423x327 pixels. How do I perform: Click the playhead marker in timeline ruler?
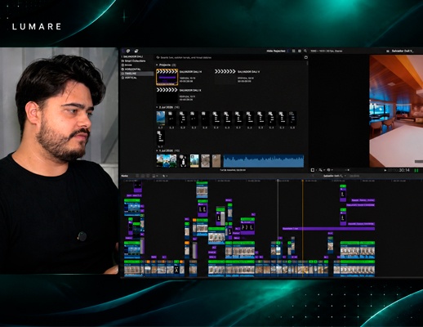coord(278,181)
